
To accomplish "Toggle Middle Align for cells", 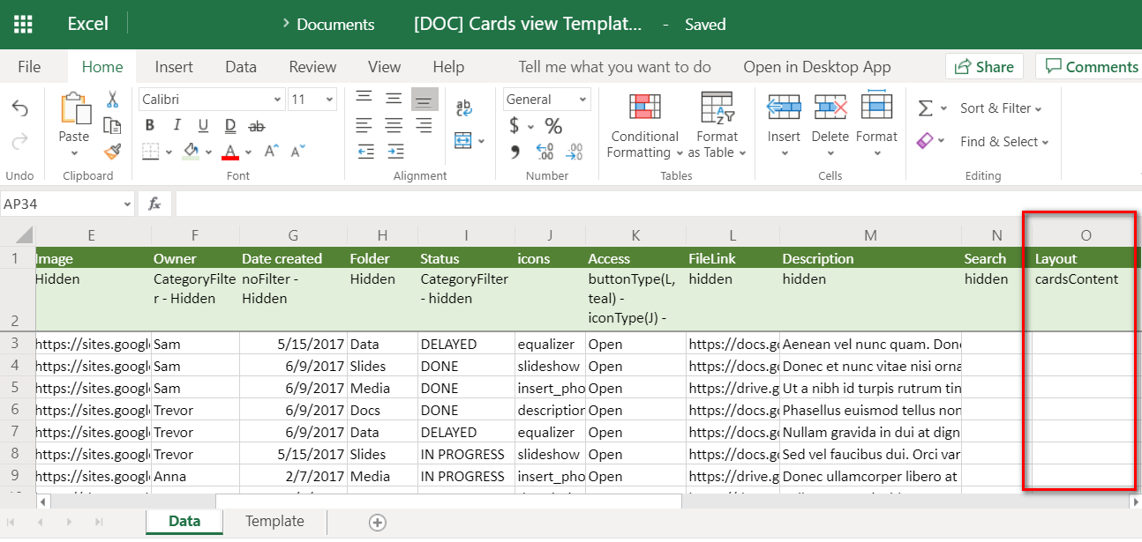I will click(394, 99).
